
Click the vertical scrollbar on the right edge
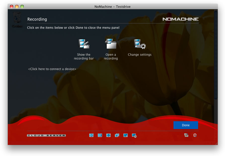tap(216, 55)
